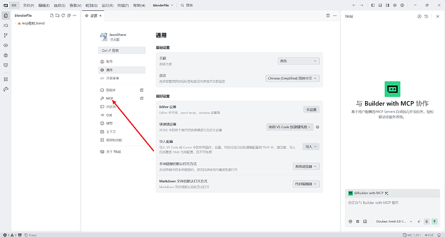Image resolution: width=445 pixels, height=237 pixels.
Task: Open the Markdown default open mode dropdown
Action: [306, 184]
